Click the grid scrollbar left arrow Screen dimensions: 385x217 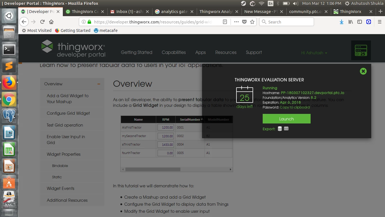click(x=123, y=170)
